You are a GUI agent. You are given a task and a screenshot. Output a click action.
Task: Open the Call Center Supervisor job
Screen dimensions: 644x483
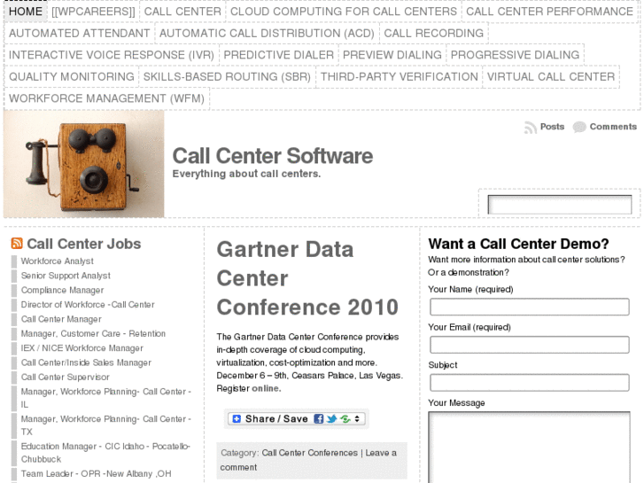pos(66,377)
